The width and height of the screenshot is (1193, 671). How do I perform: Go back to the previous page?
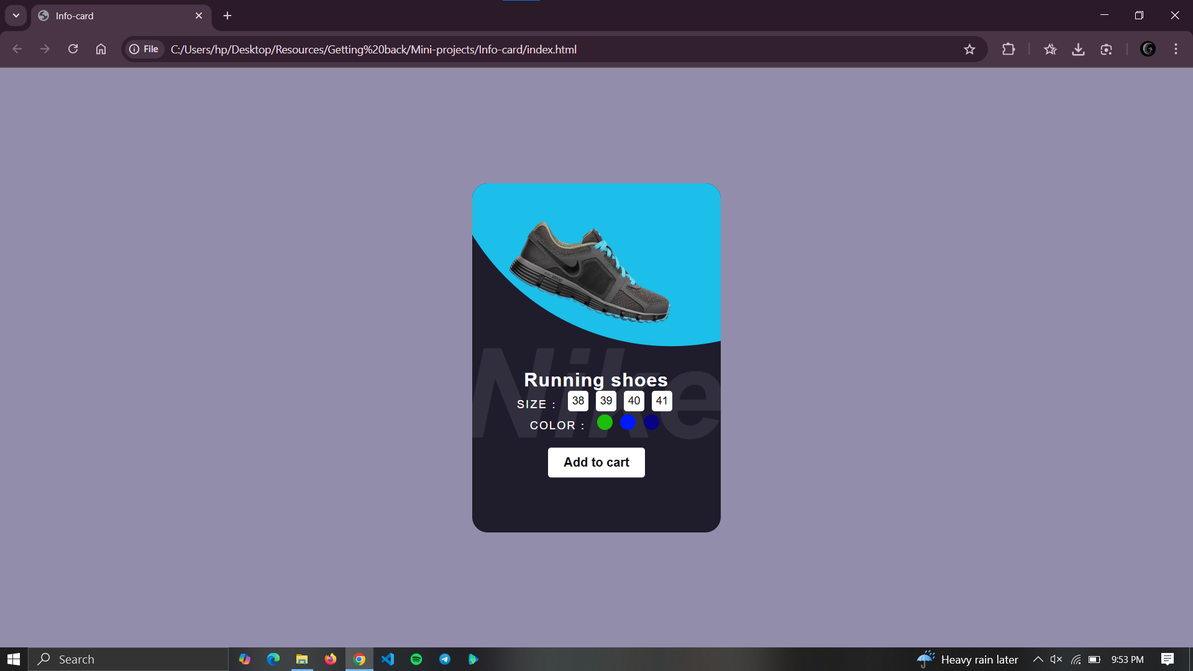point(17,49)
